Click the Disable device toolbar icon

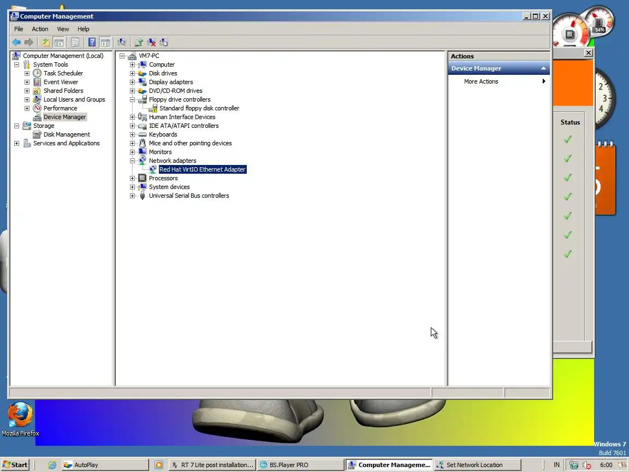point(164,42)
